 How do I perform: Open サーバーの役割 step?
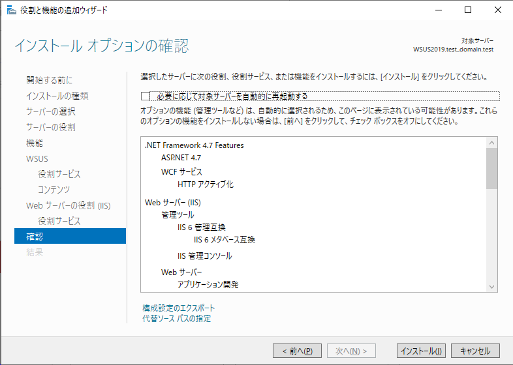point(51,127)
